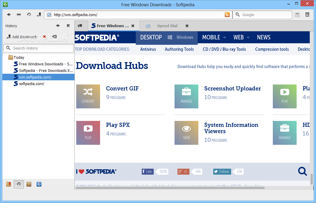Open System Information Viewers hub title
The image size is (316, 203).
(x=231, y=128)
